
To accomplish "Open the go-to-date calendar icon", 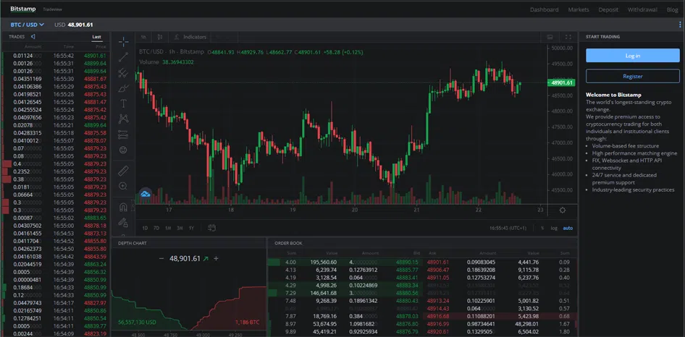I will (x=212, y=228).
